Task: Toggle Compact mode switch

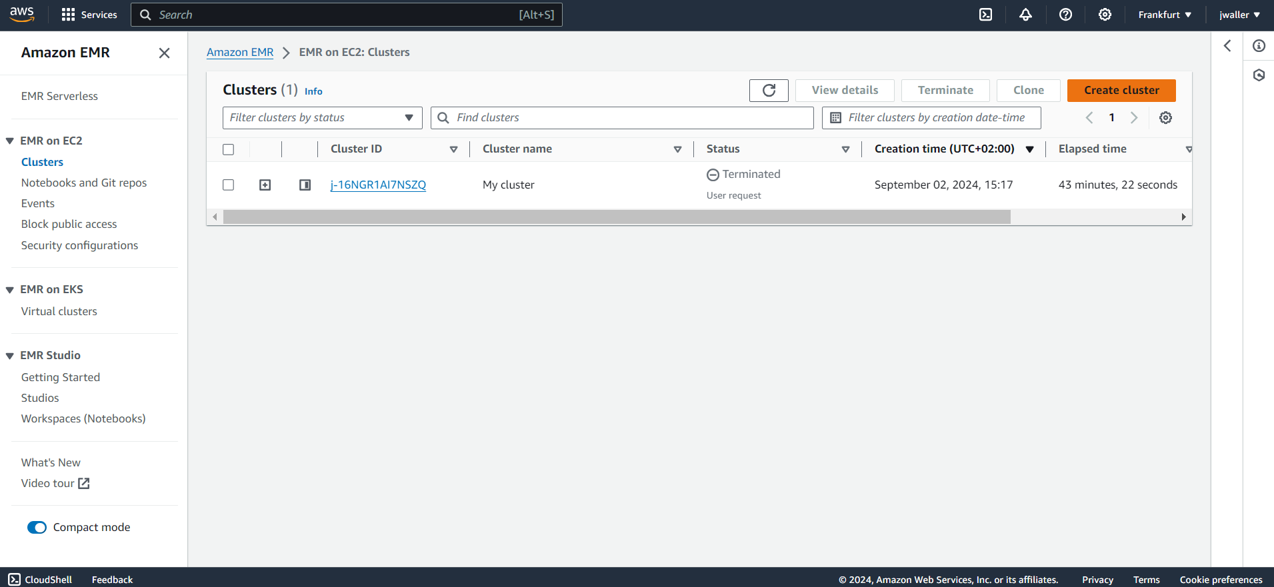Action: tap(37, 528)
